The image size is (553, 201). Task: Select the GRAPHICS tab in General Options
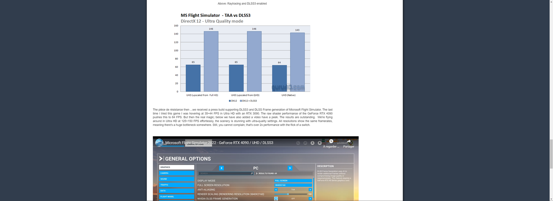pyautogui.click(x=176, y=167)
